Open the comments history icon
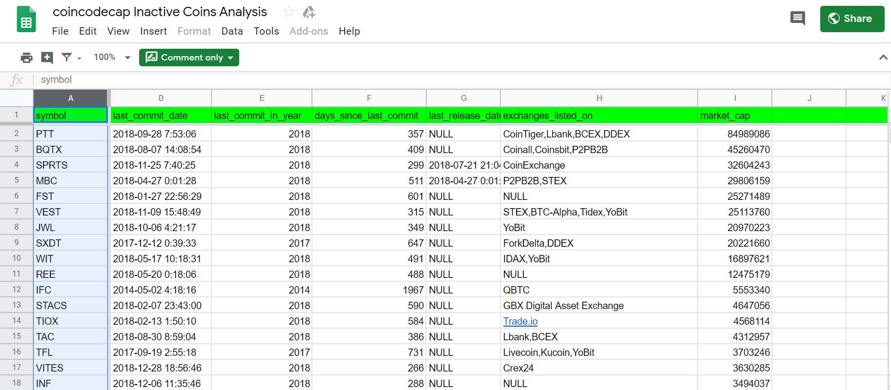This screenshot has height=390, width=891. [798, 19]
